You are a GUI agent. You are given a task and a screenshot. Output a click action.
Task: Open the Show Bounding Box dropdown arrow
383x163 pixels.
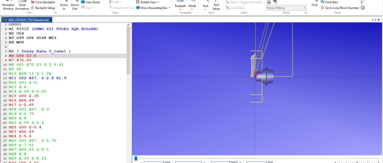(x=169, y=8)
